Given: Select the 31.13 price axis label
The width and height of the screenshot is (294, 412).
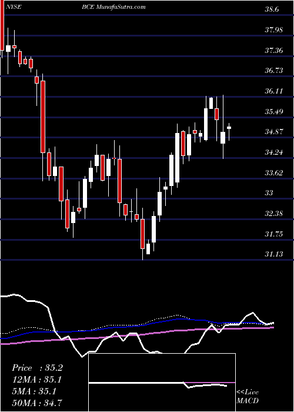Looking at the screenshot, I should coord(274,254).
